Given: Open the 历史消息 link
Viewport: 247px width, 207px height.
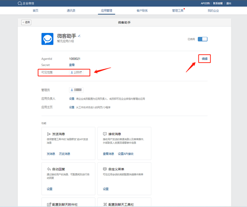Looking at the screenshot, I should (64, 154).
